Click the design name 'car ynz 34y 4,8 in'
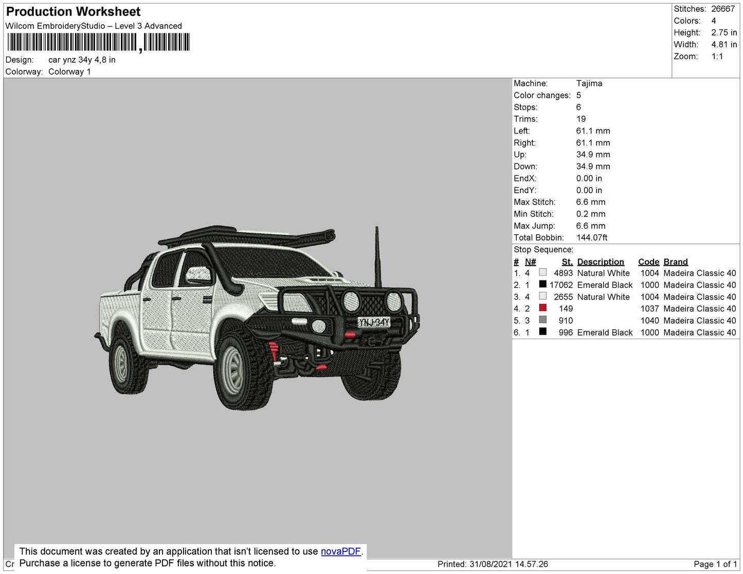The image size is (743, 574). coord(82,60)
